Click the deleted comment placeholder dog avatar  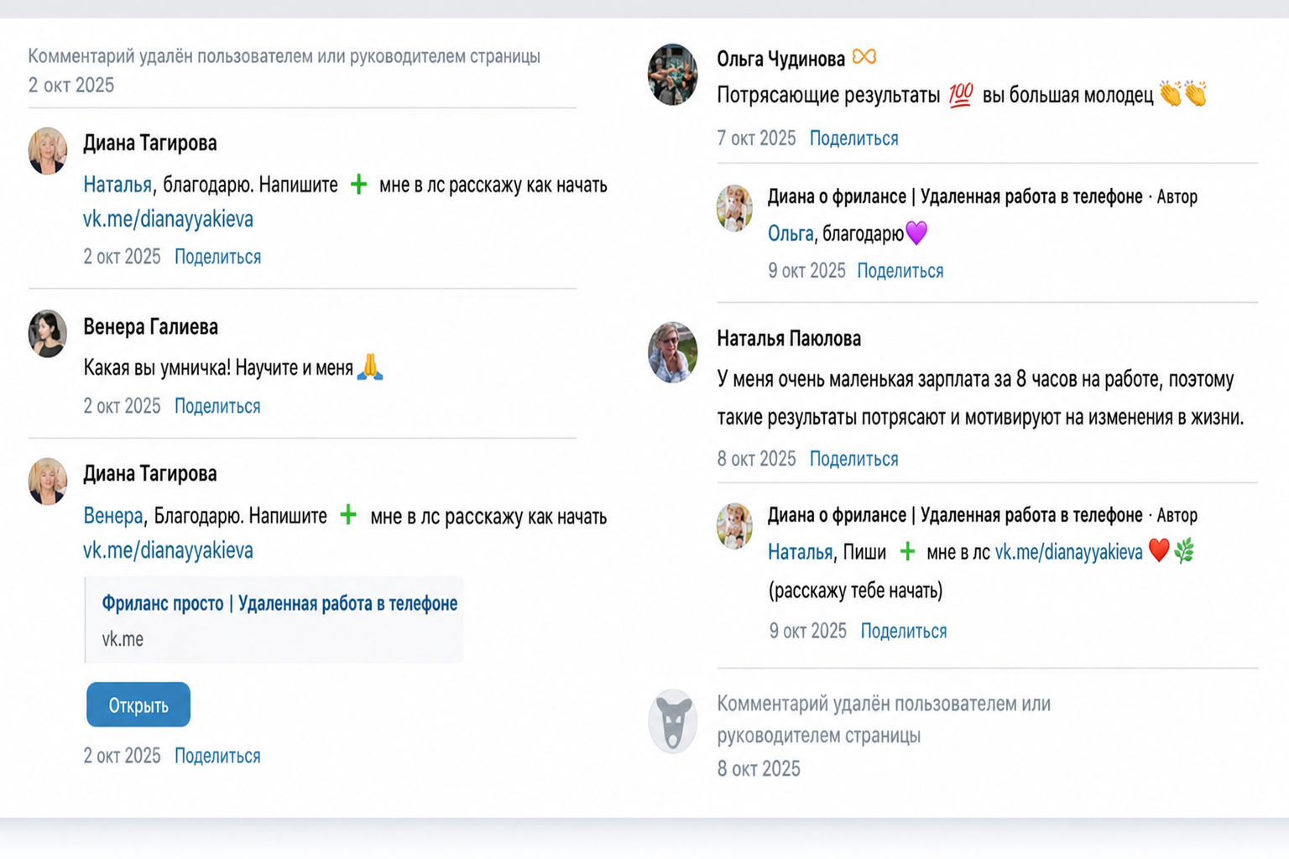[673, 721]
